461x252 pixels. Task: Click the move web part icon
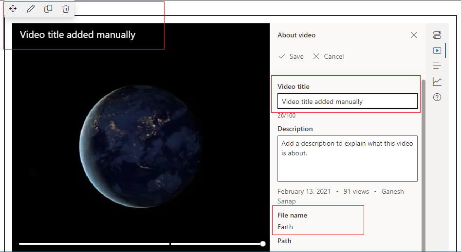13,9
